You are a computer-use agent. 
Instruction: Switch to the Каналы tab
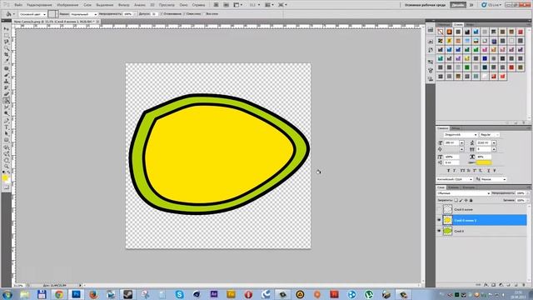453,187
